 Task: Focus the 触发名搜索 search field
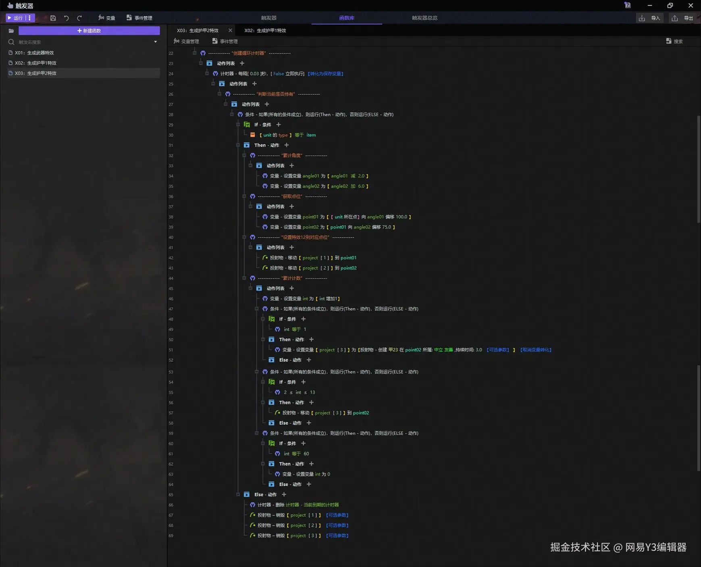pos(83,42)
